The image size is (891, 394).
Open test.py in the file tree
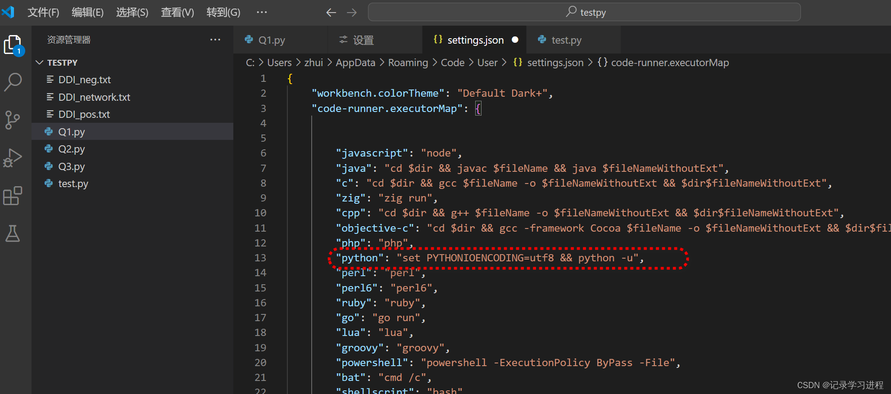pyautogui.click(x=132, y=184)
